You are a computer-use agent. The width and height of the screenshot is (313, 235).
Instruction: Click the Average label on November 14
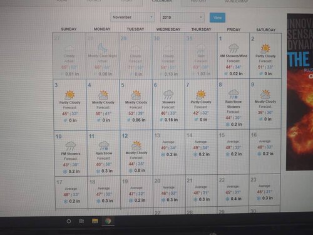[201, 142]
